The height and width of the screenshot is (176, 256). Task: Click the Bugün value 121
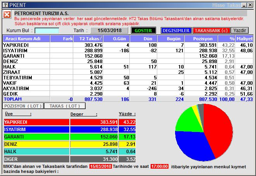[x=180, y=50]
